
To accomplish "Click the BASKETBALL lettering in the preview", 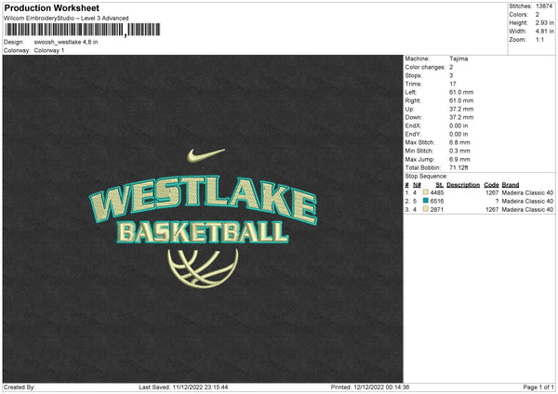I will coord(203,232).
